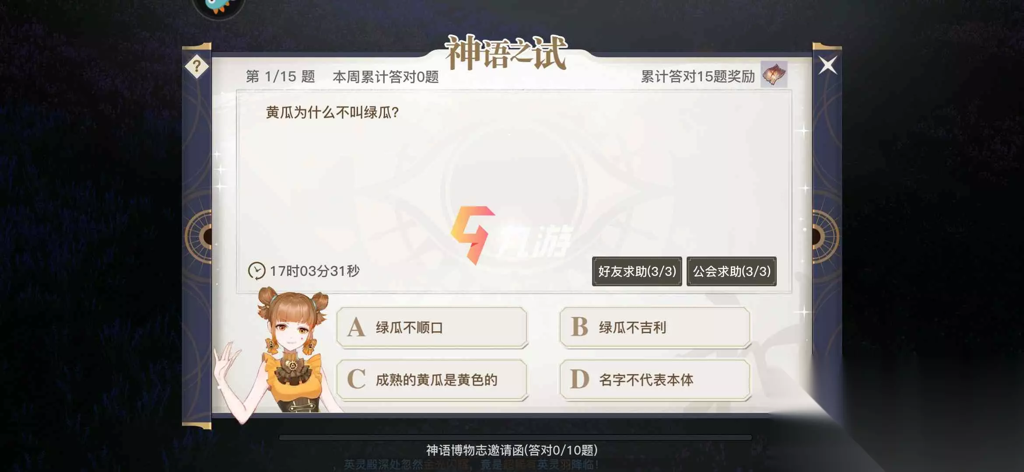This screenshot has height=472, width=1024.
Task: Click the 第 1/15 题 counter
Action: pyautogui.click(x=281, y=76)
